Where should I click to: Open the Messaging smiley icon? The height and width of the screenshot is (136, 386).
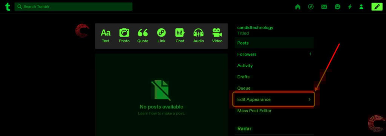(x=337, y=7)
